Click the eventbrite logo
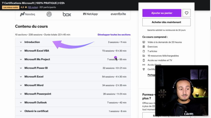Image resolution: width=211 pixels, height=118 pixels. pyautogui.click(x=118, y=14)
